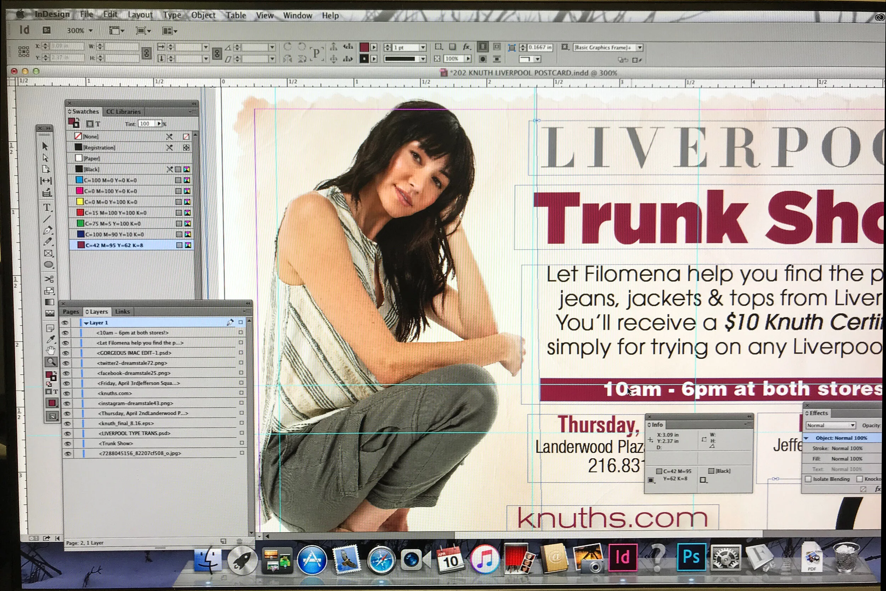Open Photoshop from the Dock
The width and height of the screenshot is (886, 591).
691,557
